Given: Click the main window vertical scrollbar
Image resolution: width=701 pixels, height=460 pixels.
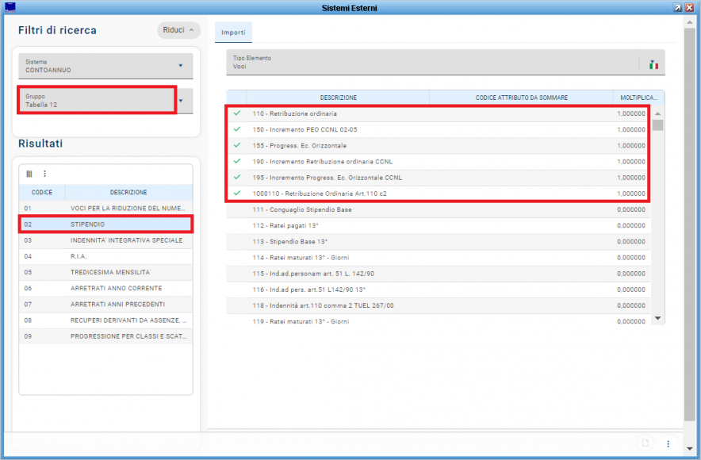Looking at the screenshot, I should click(x=689, y=224).
